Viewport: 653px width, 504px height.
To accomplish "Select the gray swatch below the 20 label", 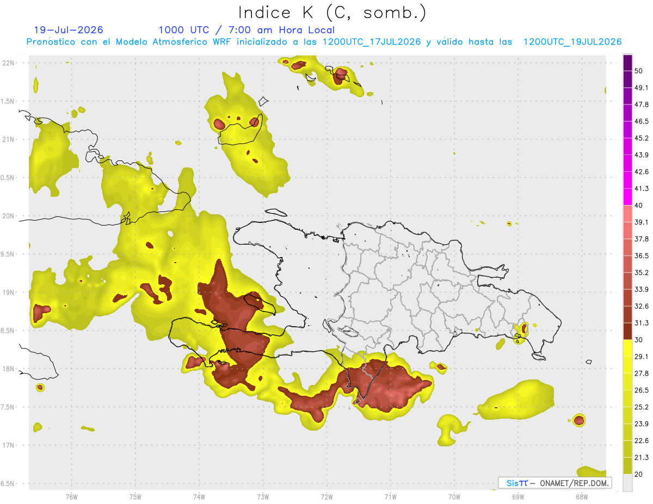I will 627,483.
